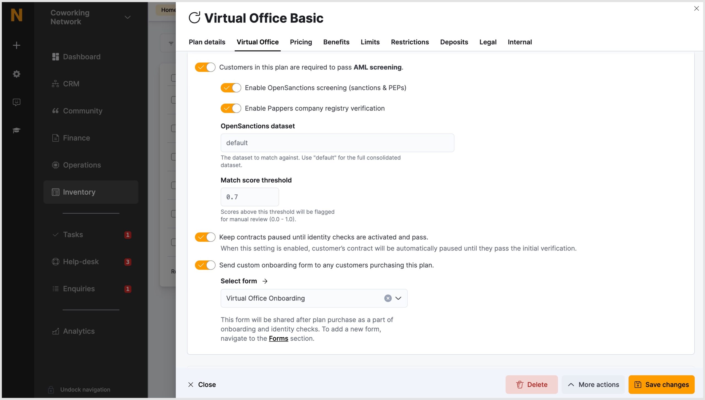
Task: Click the recurring plan icon beside the title
Action: coord(194,18)
